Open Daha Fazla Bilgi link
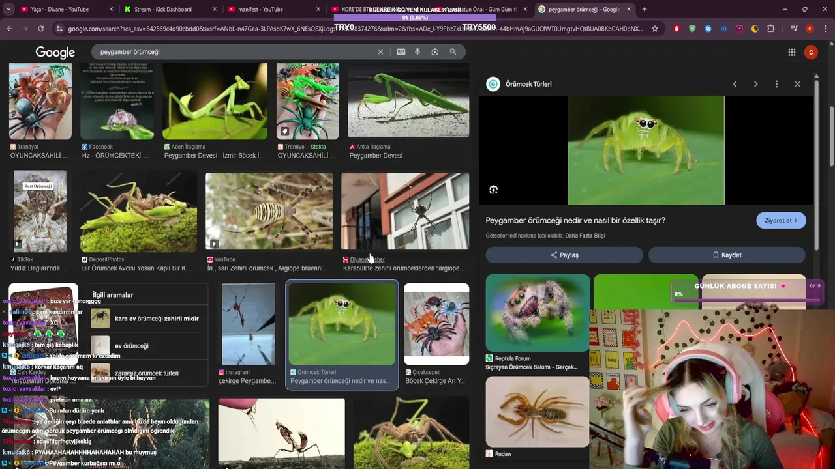Screen dimensions: 835x469 585,236
